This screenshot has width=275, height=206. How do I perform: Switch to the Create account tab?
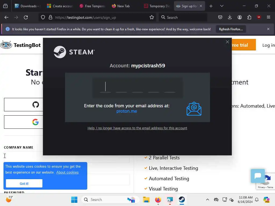click(x=60, y=6)
